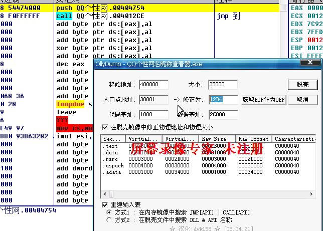Click the jmp 到 comment text
This screenshot has width=323, height=231.
click(229, 16)
